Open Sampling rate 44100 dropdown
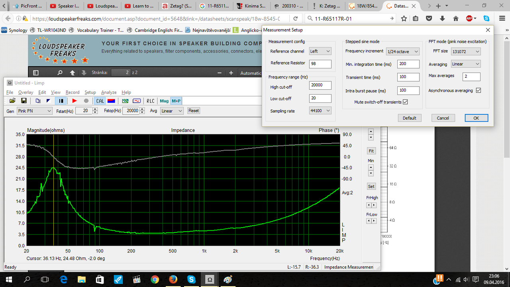Screen dimensions: 510x287 coord(320,111)
